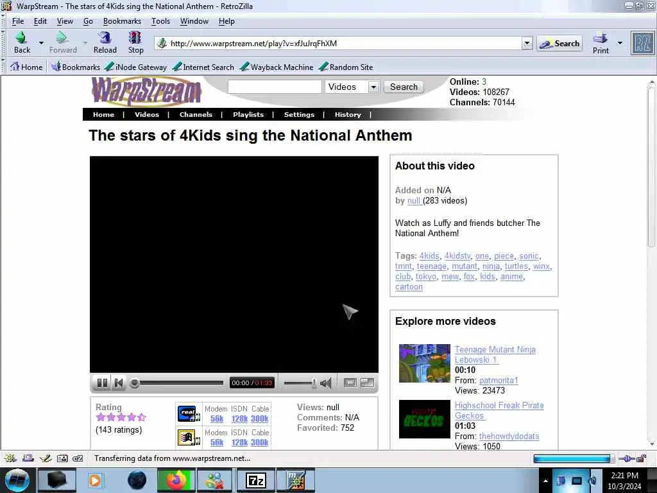Print the page via the Print icon

tap(601, 38)
